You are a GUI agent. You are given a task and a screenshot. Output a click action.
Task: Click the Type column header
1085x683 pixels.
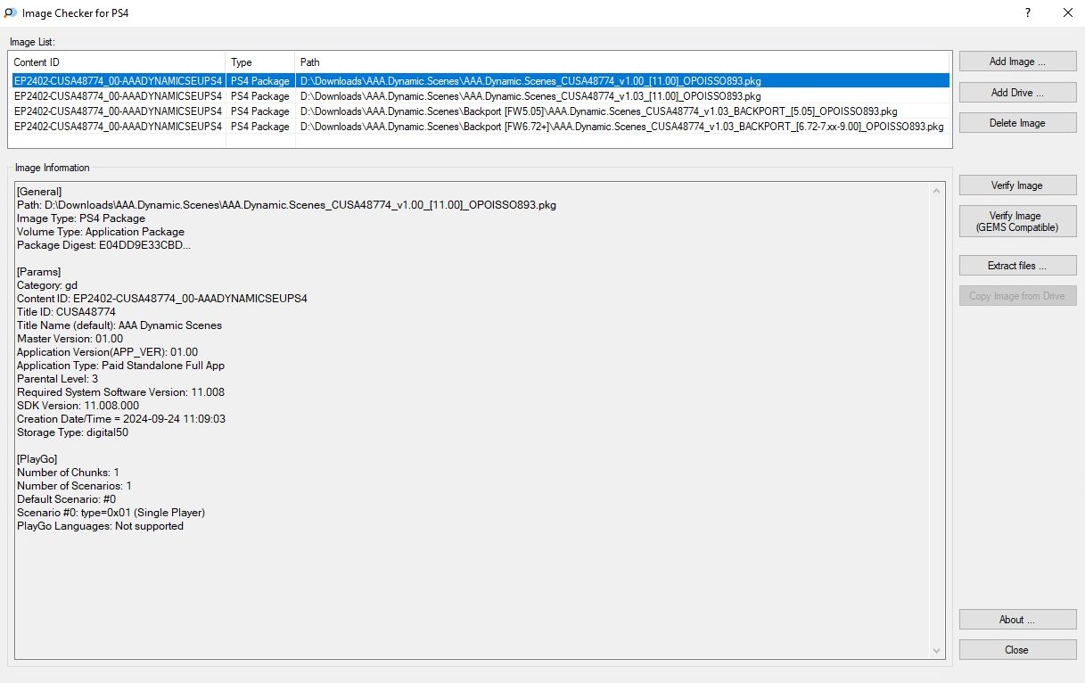260,62
